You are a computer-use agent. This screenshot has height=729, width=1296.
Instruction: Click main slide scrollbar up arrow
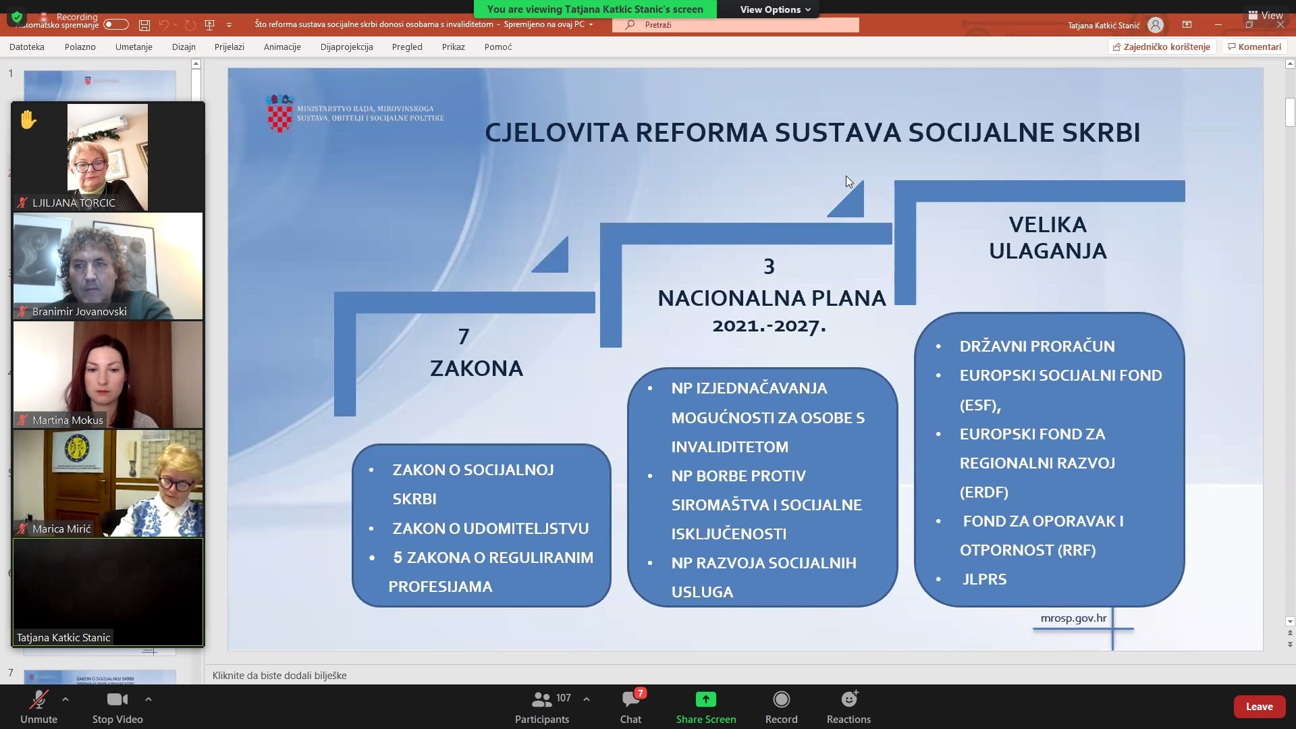[1290, 64]
